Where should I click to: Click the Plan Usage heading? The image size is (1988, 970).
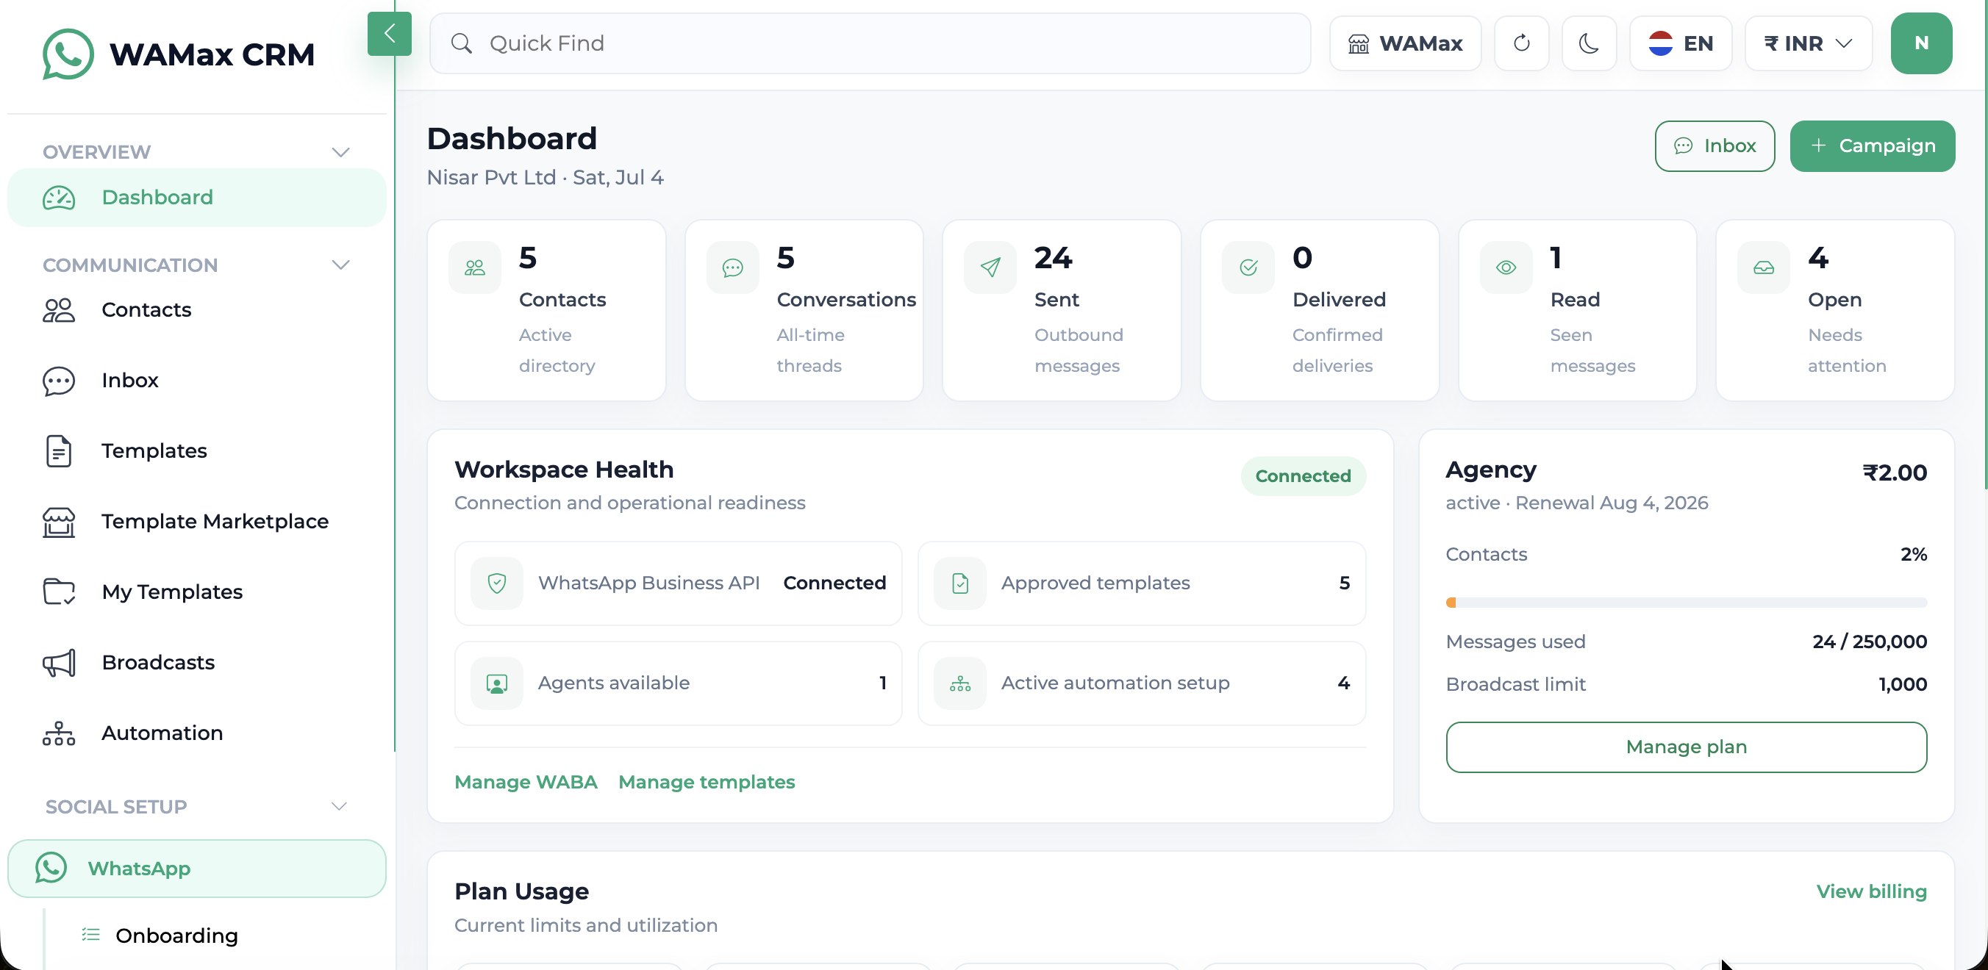pos(522,891)
